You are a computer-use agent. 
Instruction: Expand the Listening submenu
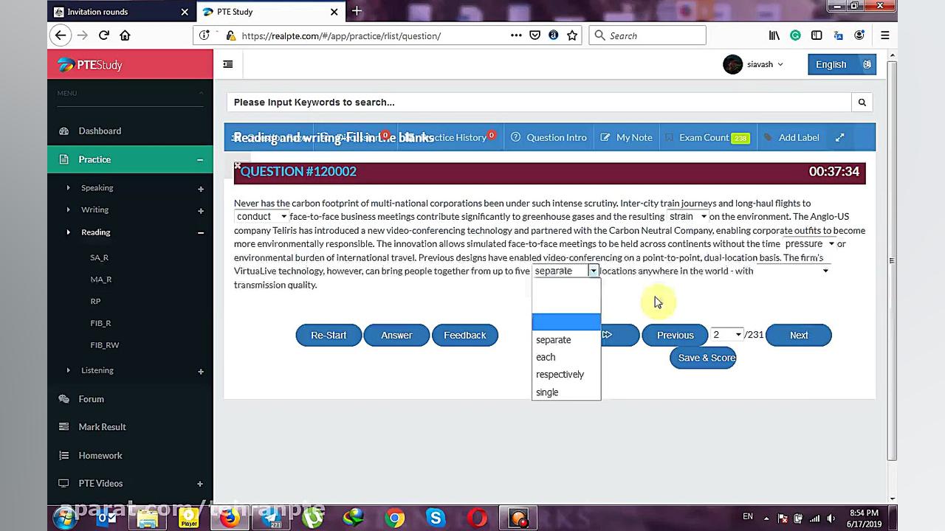pos(200,372)
